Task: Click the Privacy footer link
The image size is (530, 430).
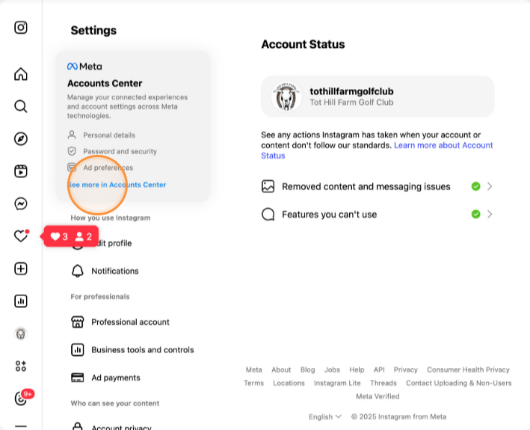Action: 405,369
